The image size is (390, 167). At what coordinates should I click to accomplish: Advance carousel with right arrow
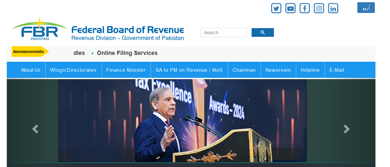pyautogui.click(x=346, y=129)
